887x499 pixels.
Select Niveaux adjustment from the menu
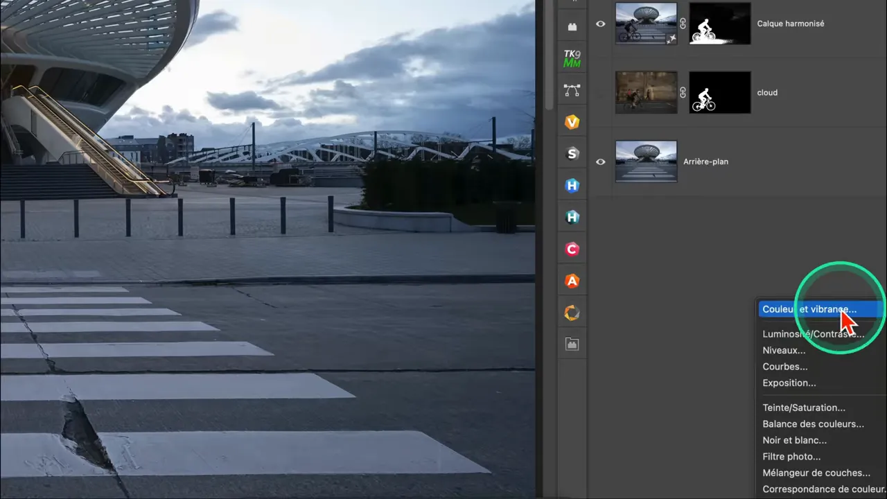784,351
